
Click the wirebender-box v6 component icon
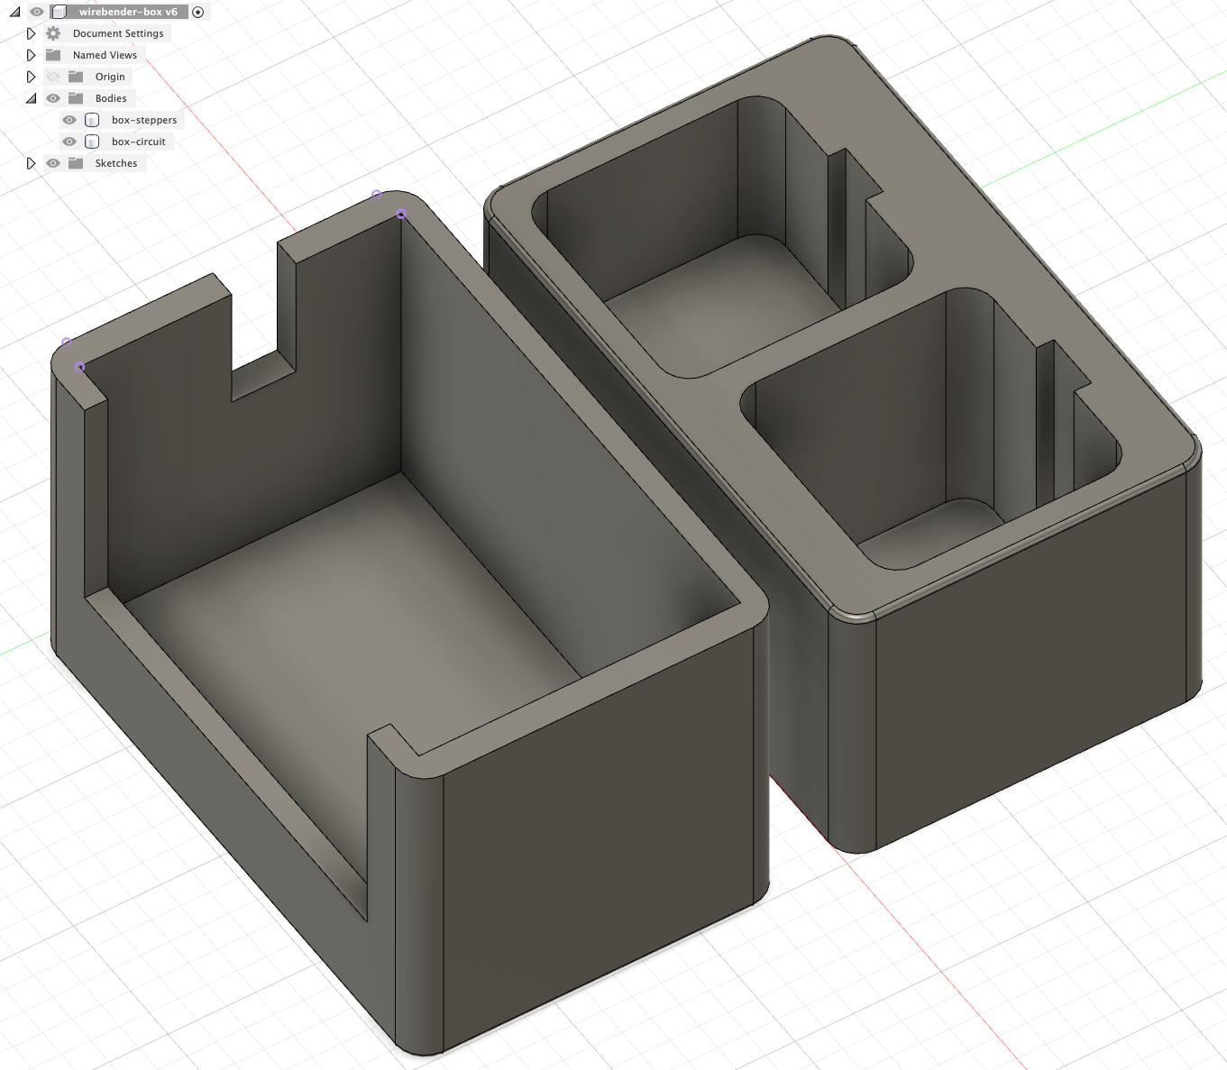[x=60, y=12]
